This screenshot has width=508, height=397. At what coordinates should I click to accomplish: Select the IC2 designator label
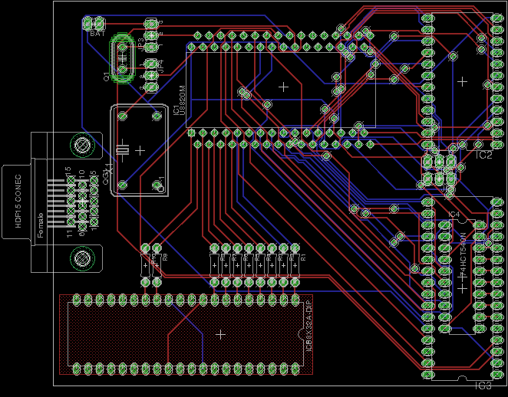point(483,156)
